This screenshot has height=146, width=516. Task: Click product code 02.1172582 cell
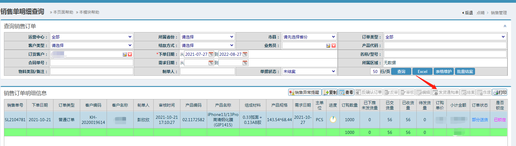click(193, 120)
